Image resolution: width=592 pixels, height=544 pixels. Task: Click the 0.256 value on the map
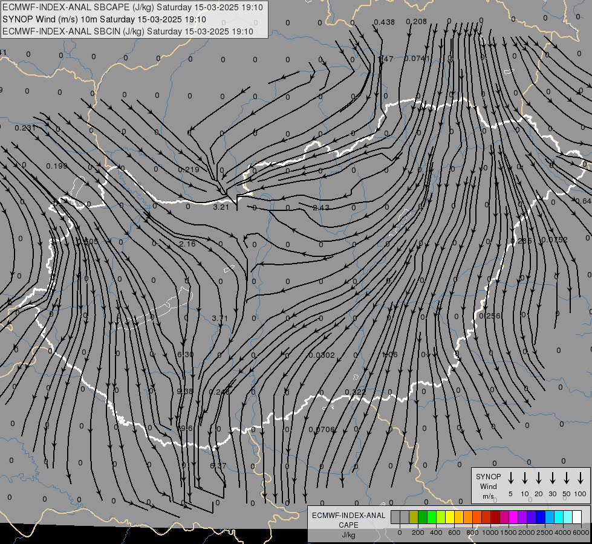tap(489, 316)
